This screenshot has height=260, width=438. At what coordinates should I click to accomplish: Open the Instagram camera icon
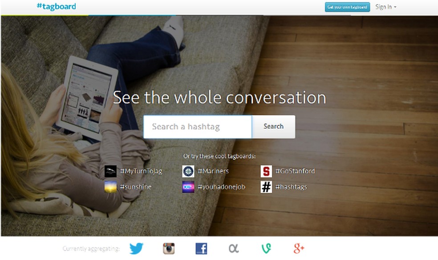pyautogui.click(x=169, y=248)
